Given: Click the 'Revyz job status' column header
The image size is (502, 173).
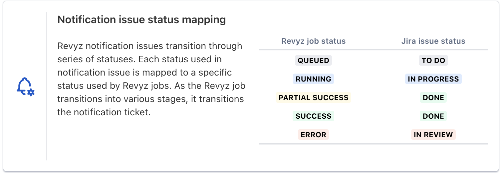Looking at the screenshot, I should point(313,41).
